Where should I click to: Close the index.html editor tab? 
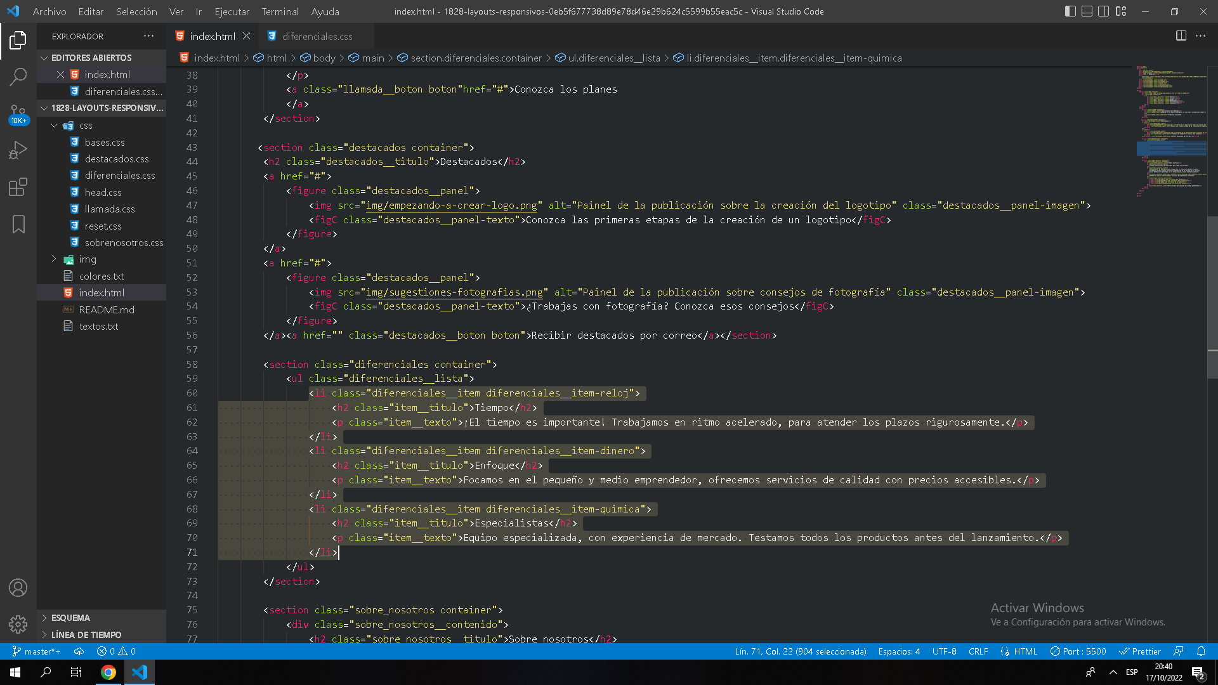(246, 36)
